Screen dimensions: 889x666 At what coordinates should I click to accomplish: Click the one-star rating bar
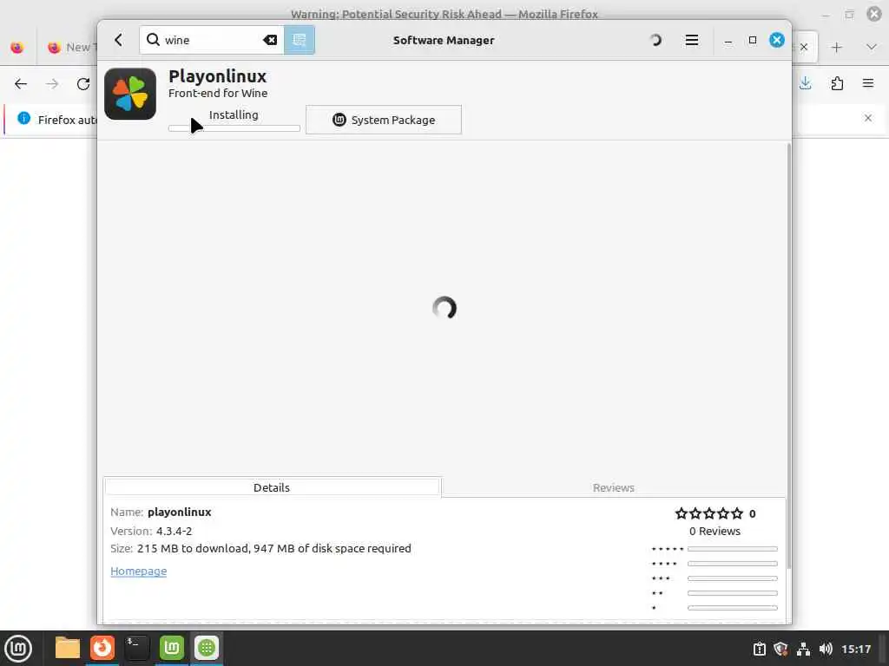coord(733,608)
